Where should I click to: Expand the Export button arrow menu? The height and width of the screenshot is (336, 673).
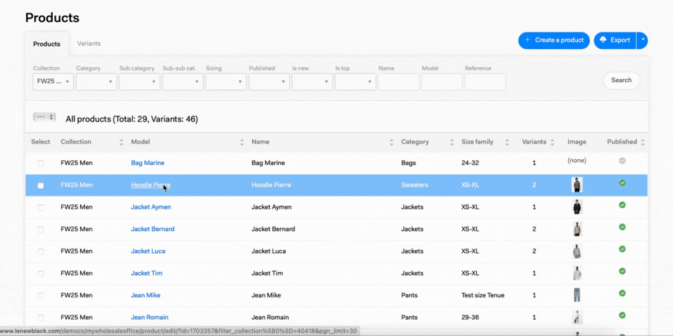[x=642, y=40]
